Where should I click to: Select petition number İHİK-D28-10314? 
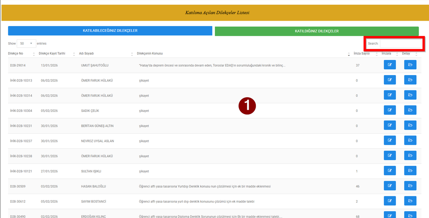(21, 95)
